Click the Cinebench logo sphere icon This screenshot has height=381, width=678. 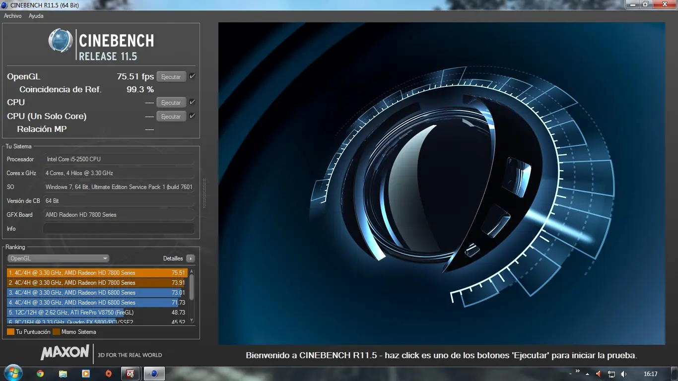61,41
